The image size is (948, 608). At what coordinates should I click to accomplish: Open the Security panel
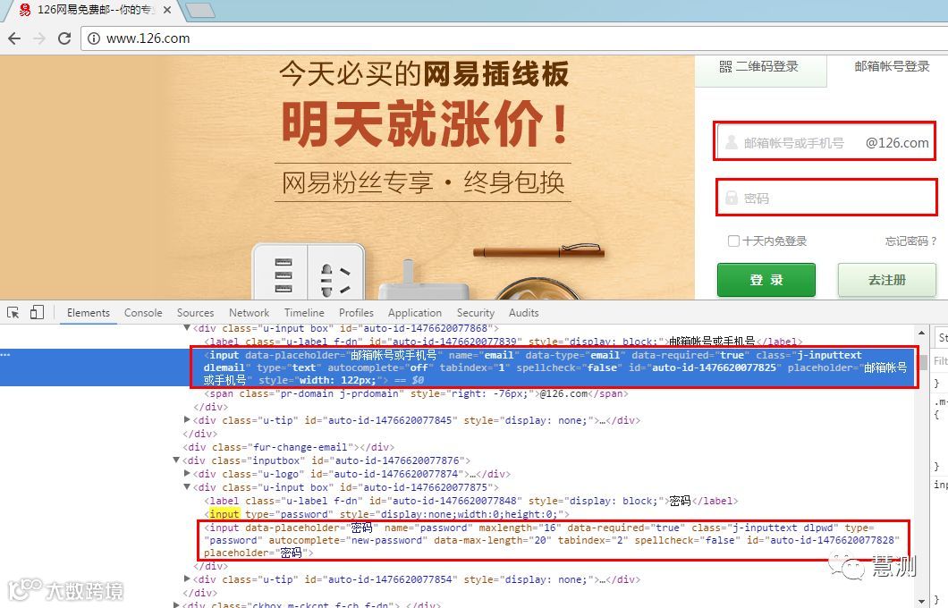click(x=475, y=312)
